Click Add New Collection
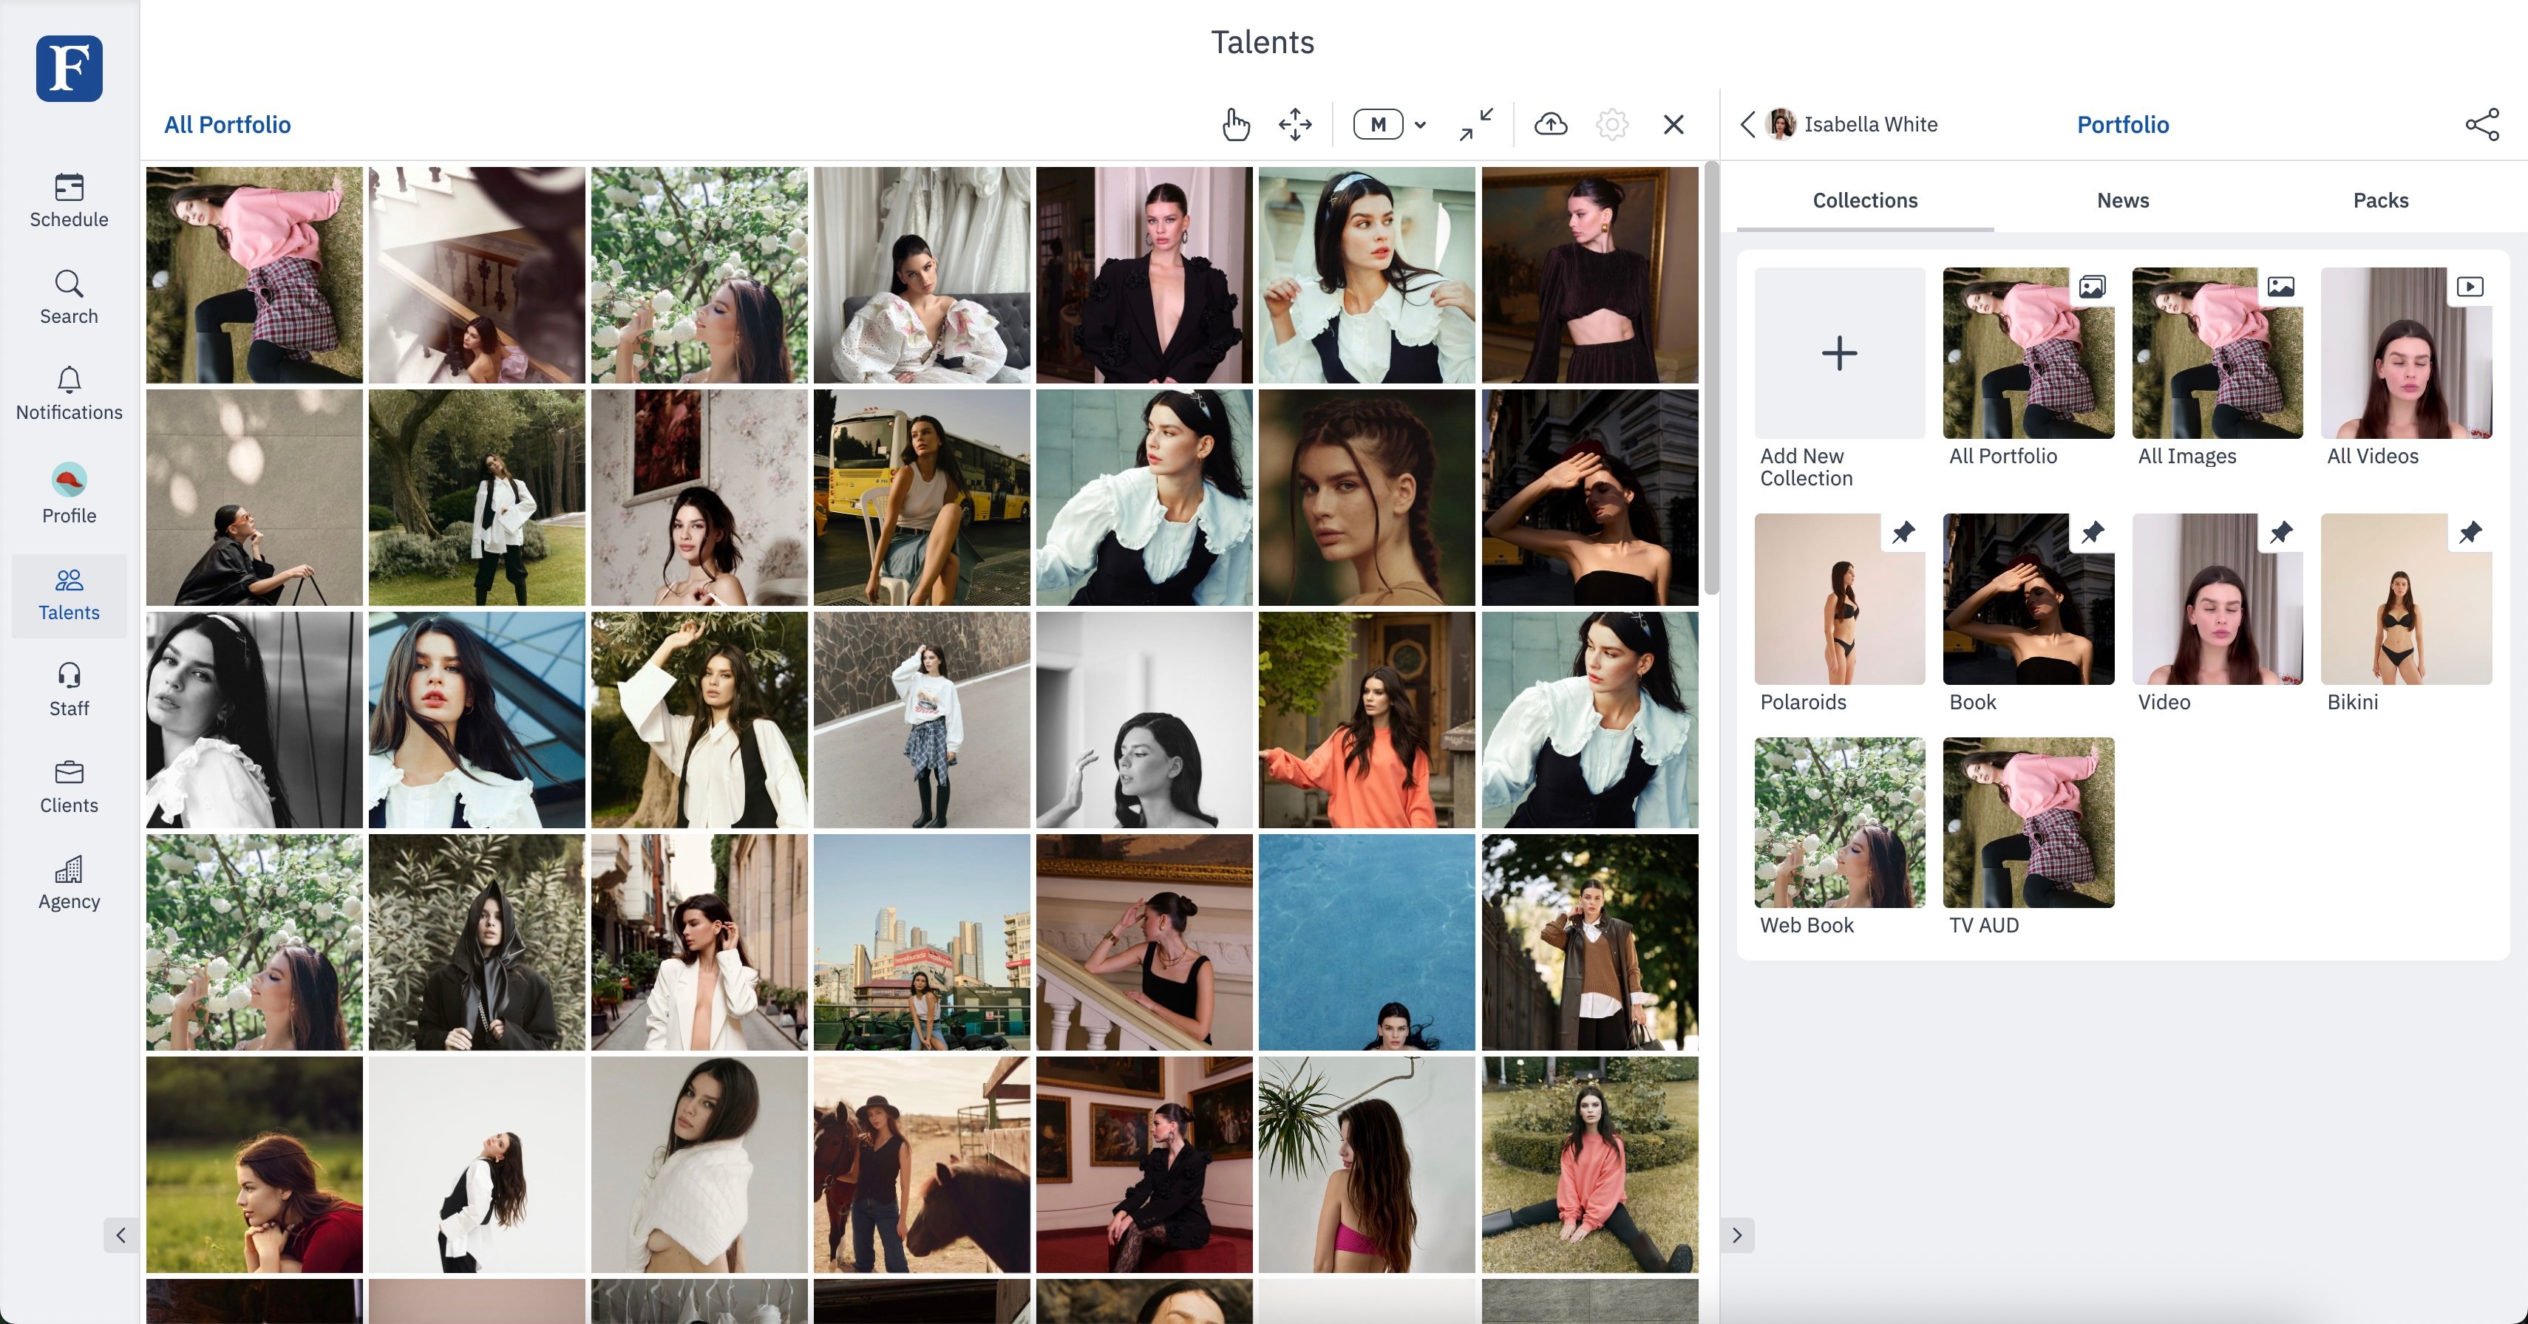2528x1324 pixels. pos(1839,353)
